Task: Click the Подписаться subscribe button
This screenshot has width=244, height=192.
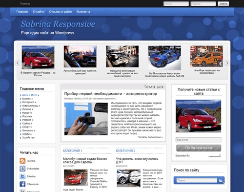Action: pyautogui.click(x=199, y=148)
